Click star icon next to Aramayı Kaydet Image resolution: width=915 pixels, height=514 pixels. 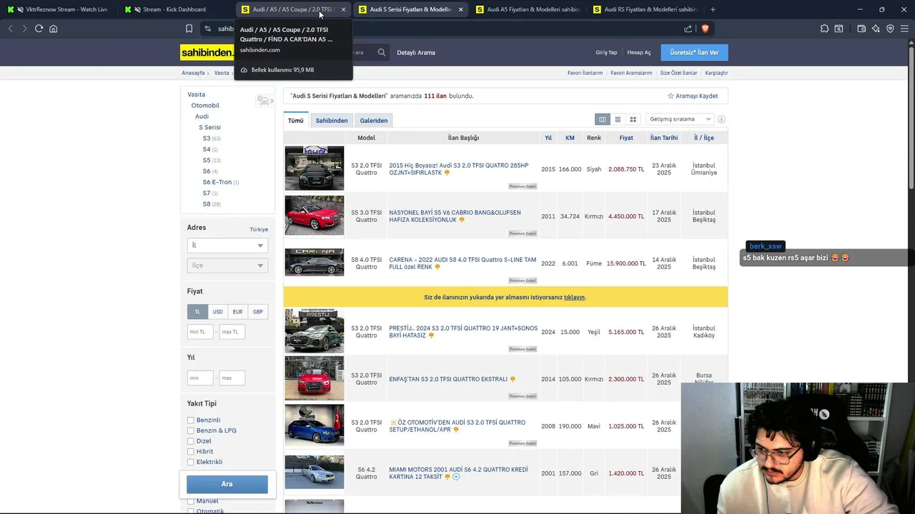671,96
